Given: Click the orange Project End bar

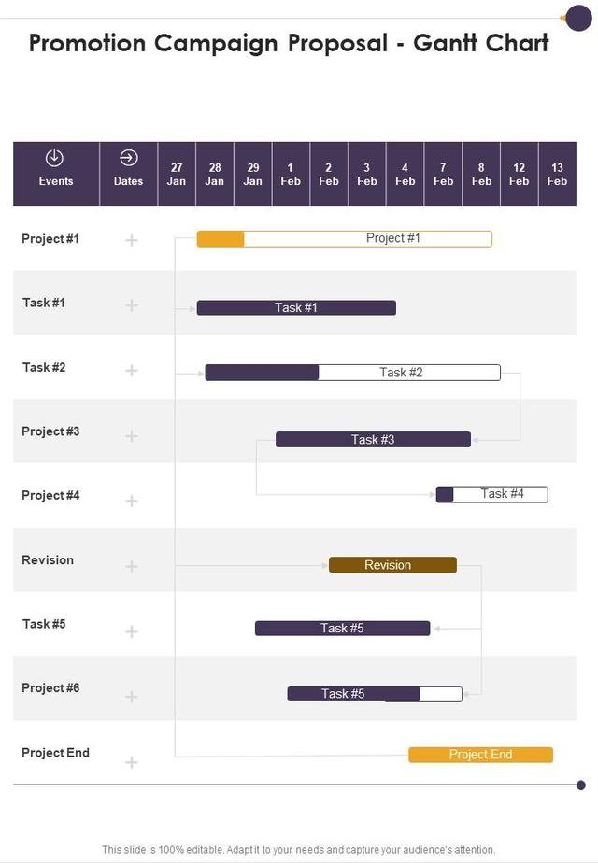Looking at the screenshot, I should tap(480, 755).
